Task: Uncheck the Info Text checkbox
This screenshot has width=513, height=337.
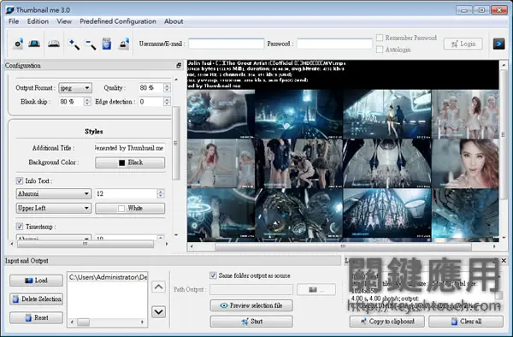Action: tap(20, 180)
